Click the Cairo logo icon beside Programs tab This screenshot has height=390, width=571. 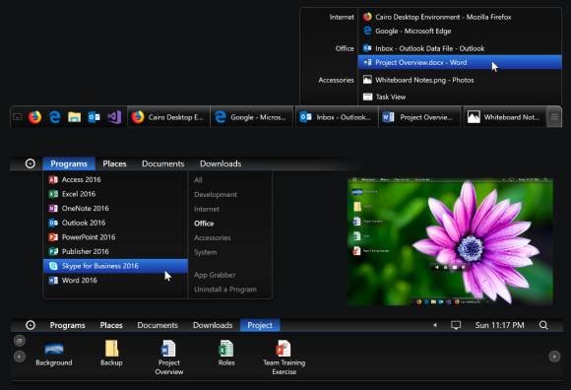31,163
